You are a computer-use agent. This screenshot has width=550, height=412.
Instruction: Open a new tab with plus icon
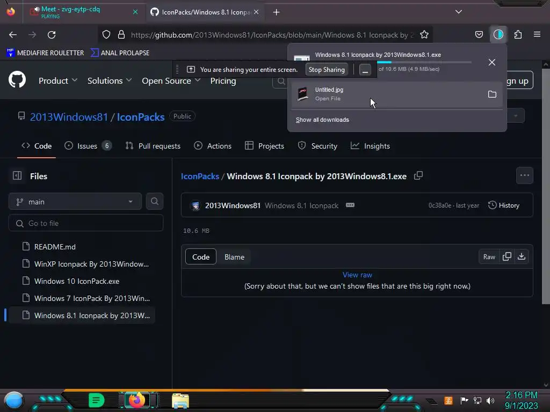pos(277,12)
